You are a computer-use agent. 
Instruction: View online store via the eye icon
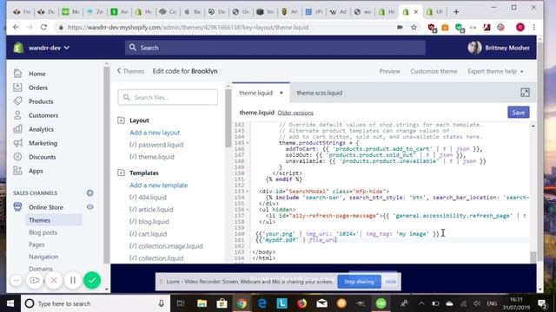click(90, 207)
